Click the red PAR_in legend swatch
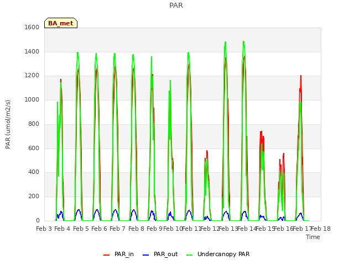The height and width of the screenshot is (265, 354). pyautogui.click(x=106, y=255)
